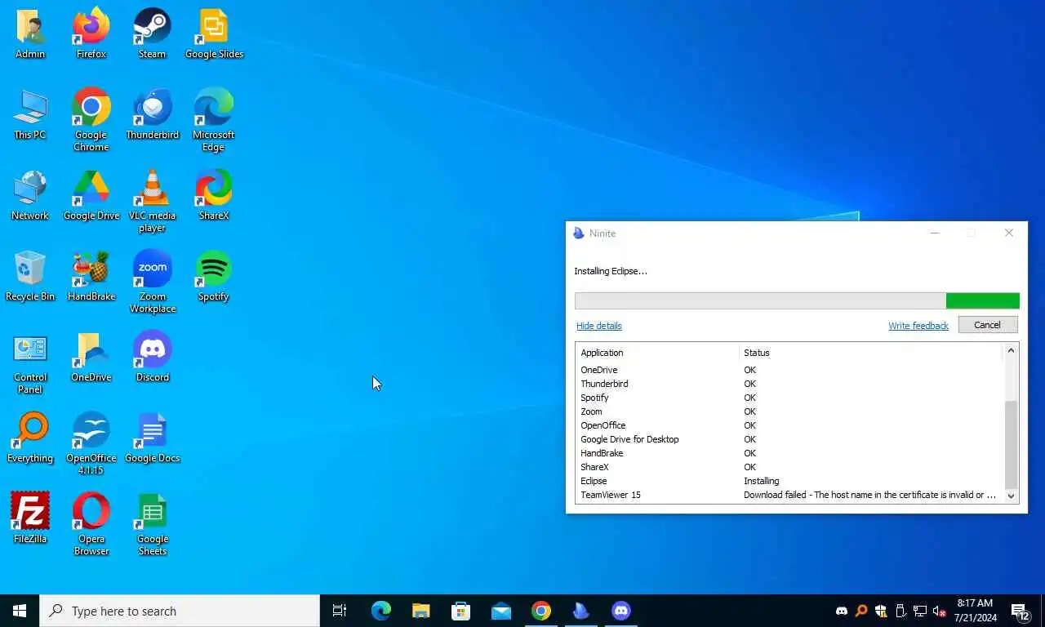Image resolution: width=1045 pixels, height=627 pixels.
Task: Select the Opera Browser desktop shortcut
Action: [91, 525]
